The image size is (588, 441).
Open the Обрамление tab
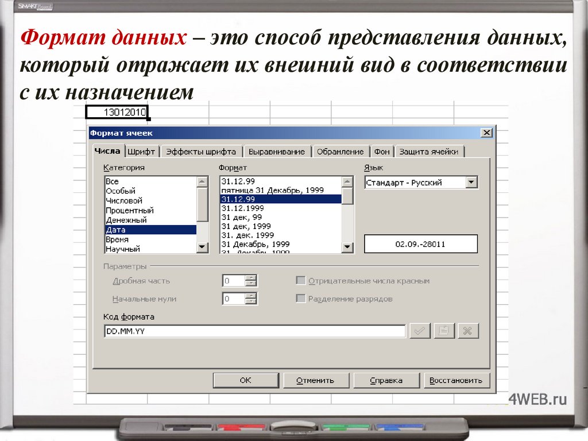pos(340,152)
